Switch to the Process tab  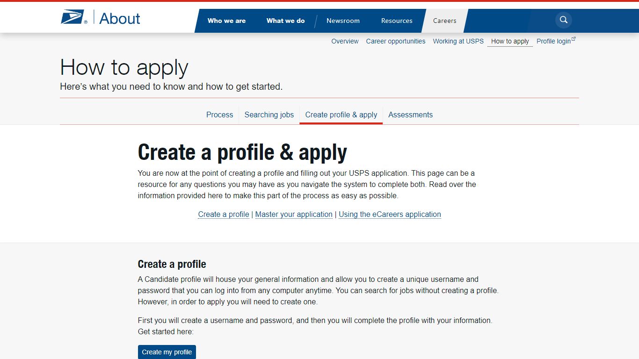point(219,115)
